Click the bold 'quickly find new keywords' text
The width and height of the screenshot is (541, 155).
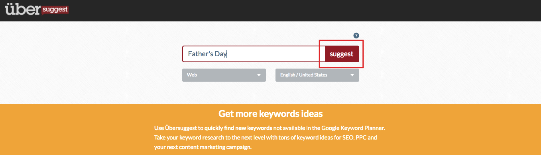(238, 129)
